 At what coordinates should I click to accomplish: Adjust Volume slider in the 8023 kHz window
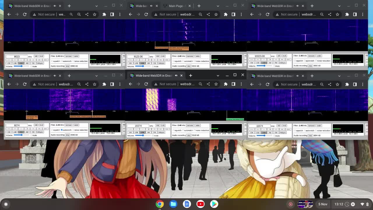click(22, 66)
